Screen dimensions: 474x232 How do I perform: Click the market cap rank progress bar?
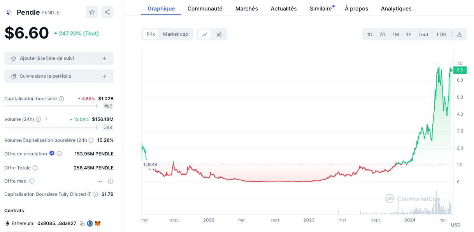[x=51, y=106]
